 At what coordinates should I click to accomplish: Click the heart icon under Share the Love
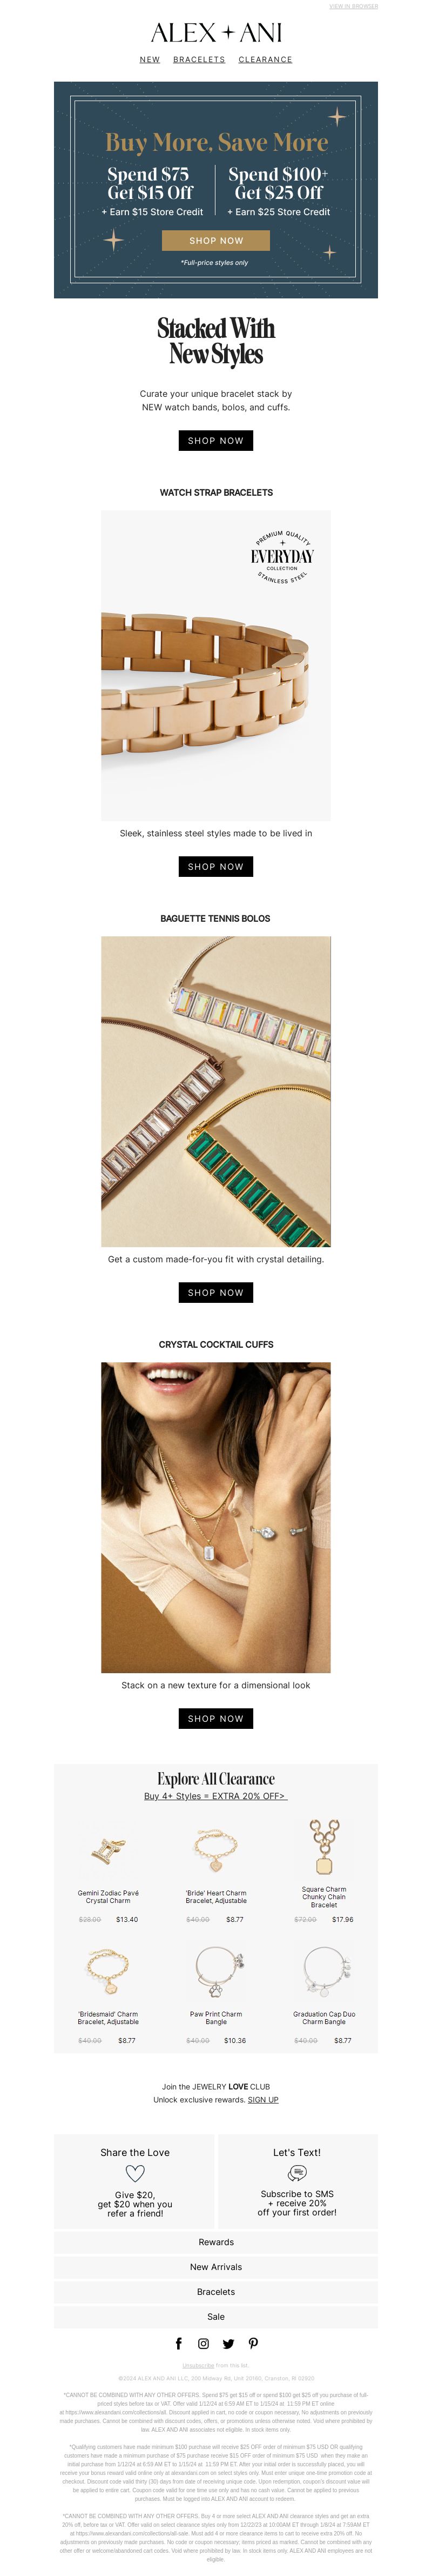coord(135,2173)
